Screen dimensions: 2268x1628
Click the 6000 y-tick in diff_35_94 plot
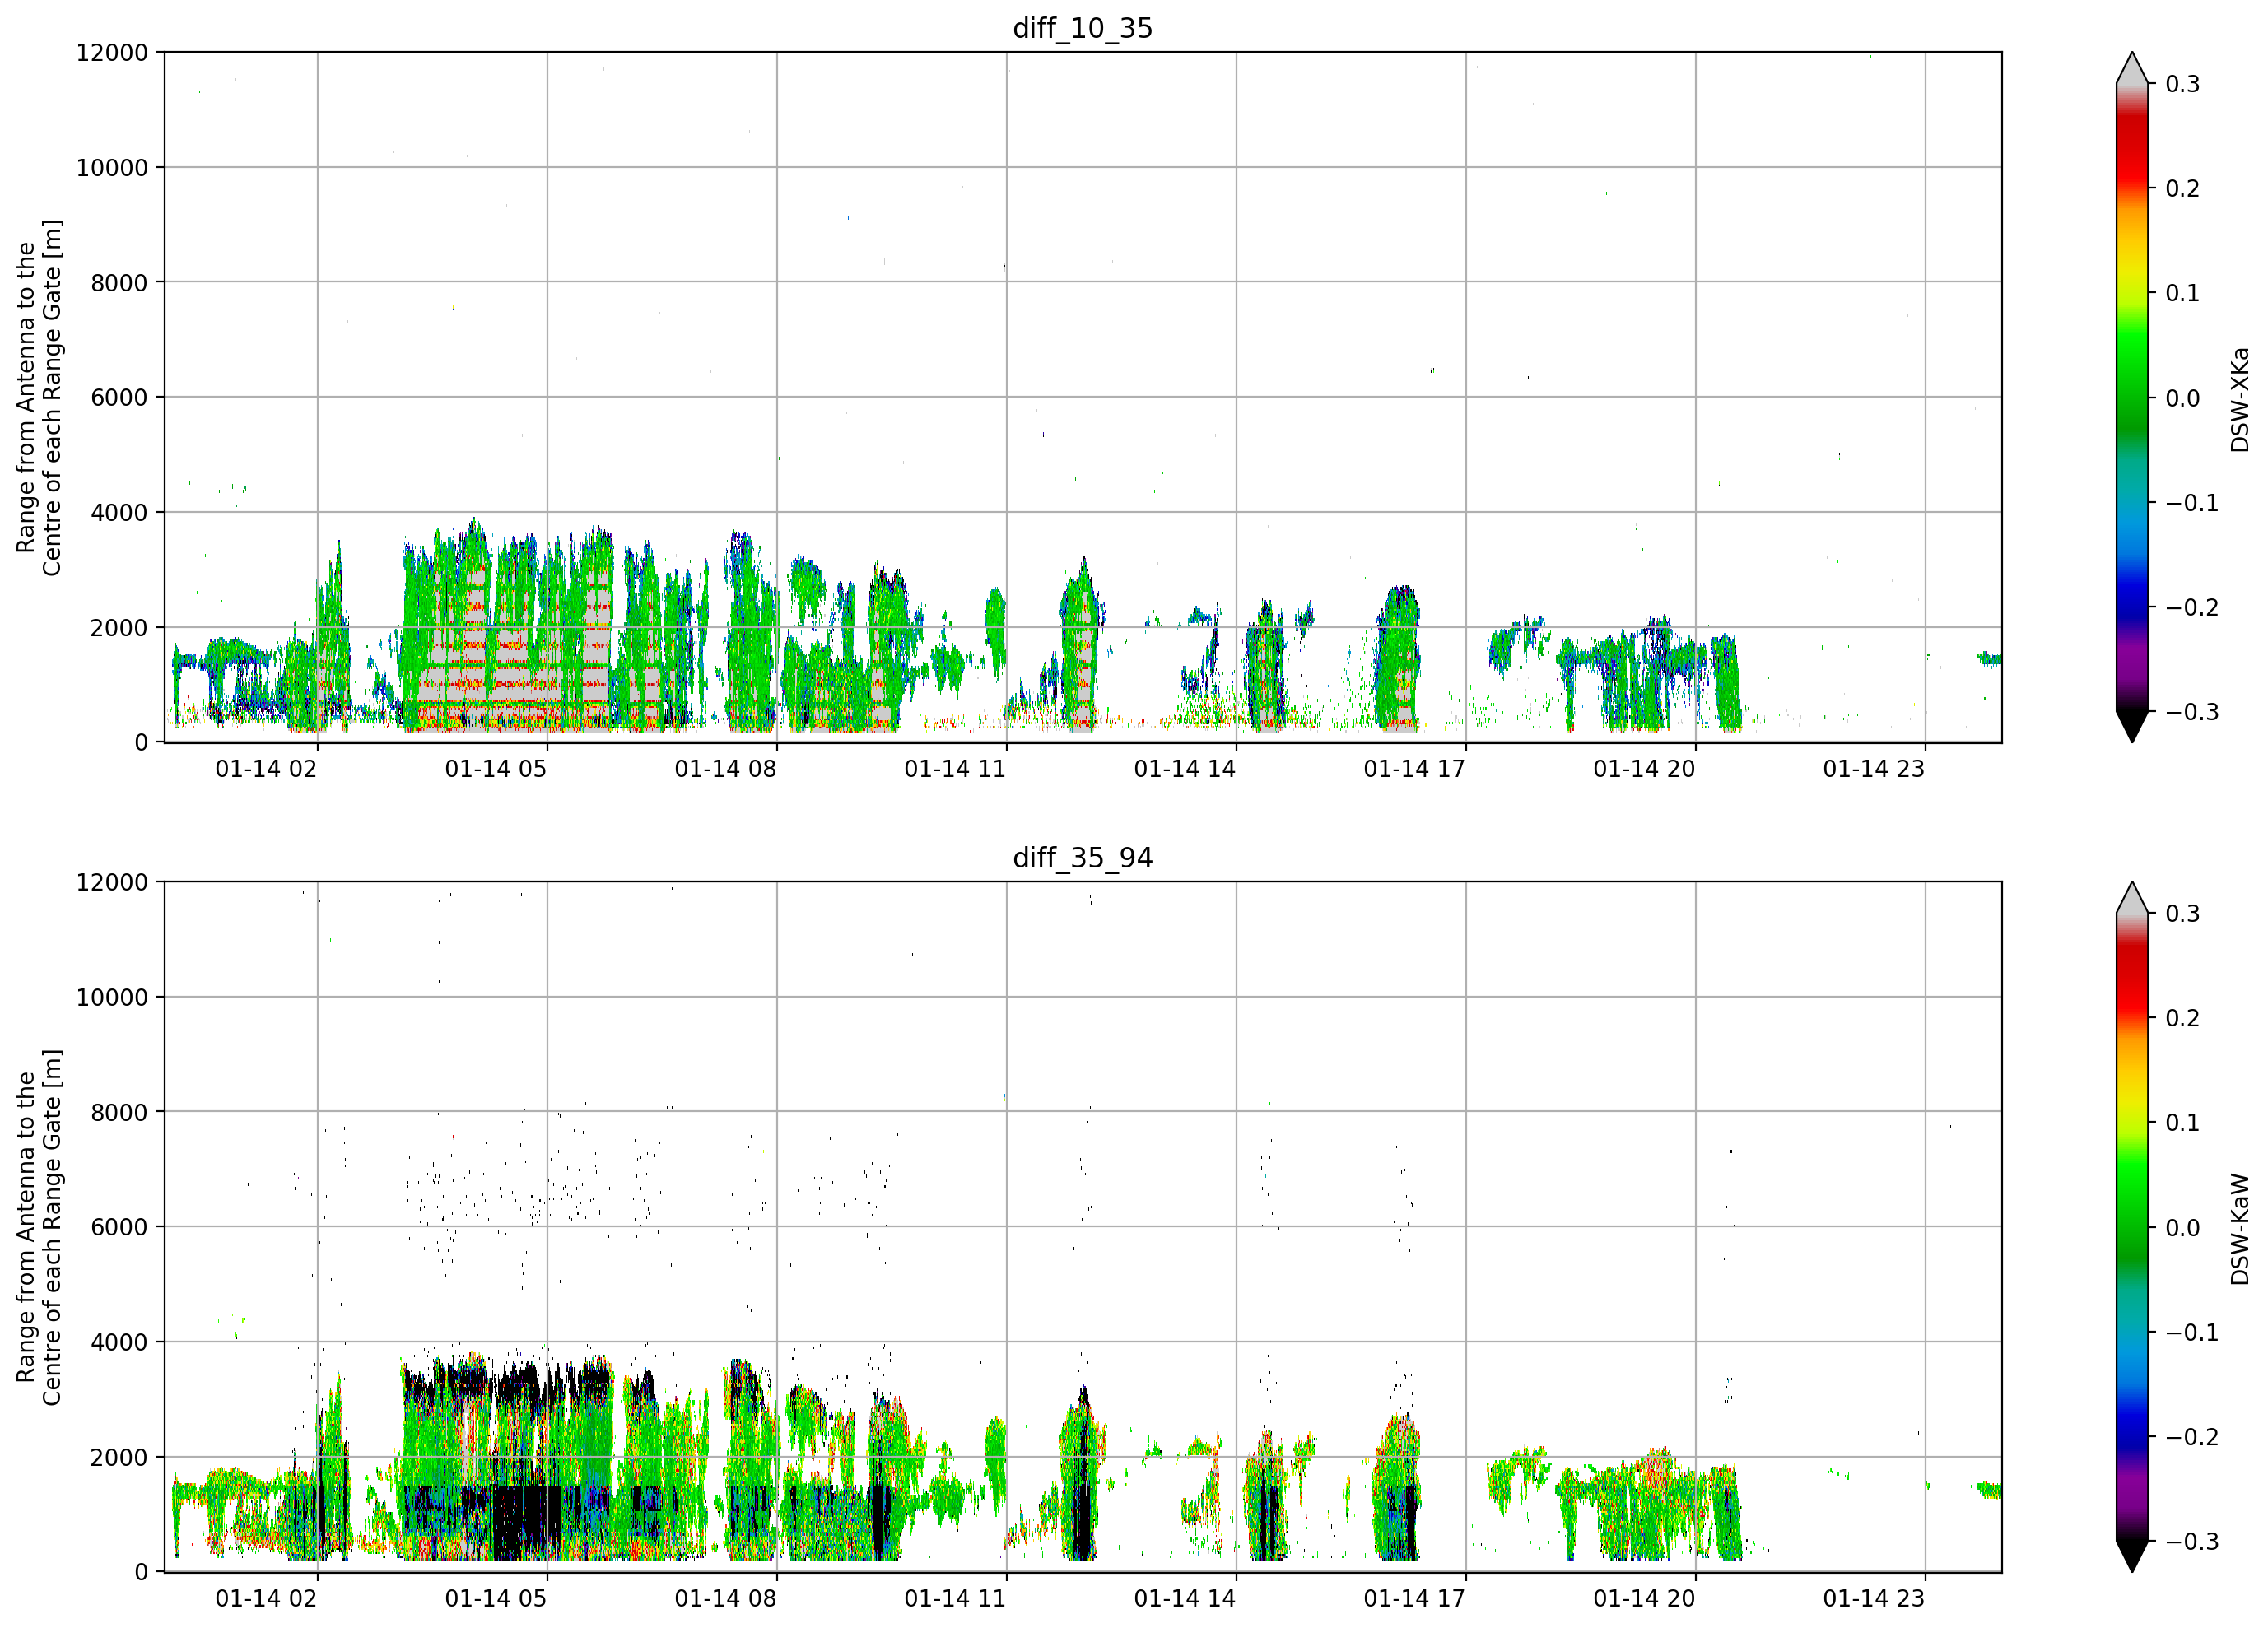[x=119, y=1228]
